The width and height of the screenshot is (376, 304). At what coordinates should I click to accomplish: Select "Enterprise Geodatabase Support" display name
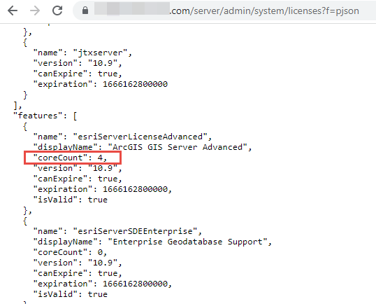187,242
